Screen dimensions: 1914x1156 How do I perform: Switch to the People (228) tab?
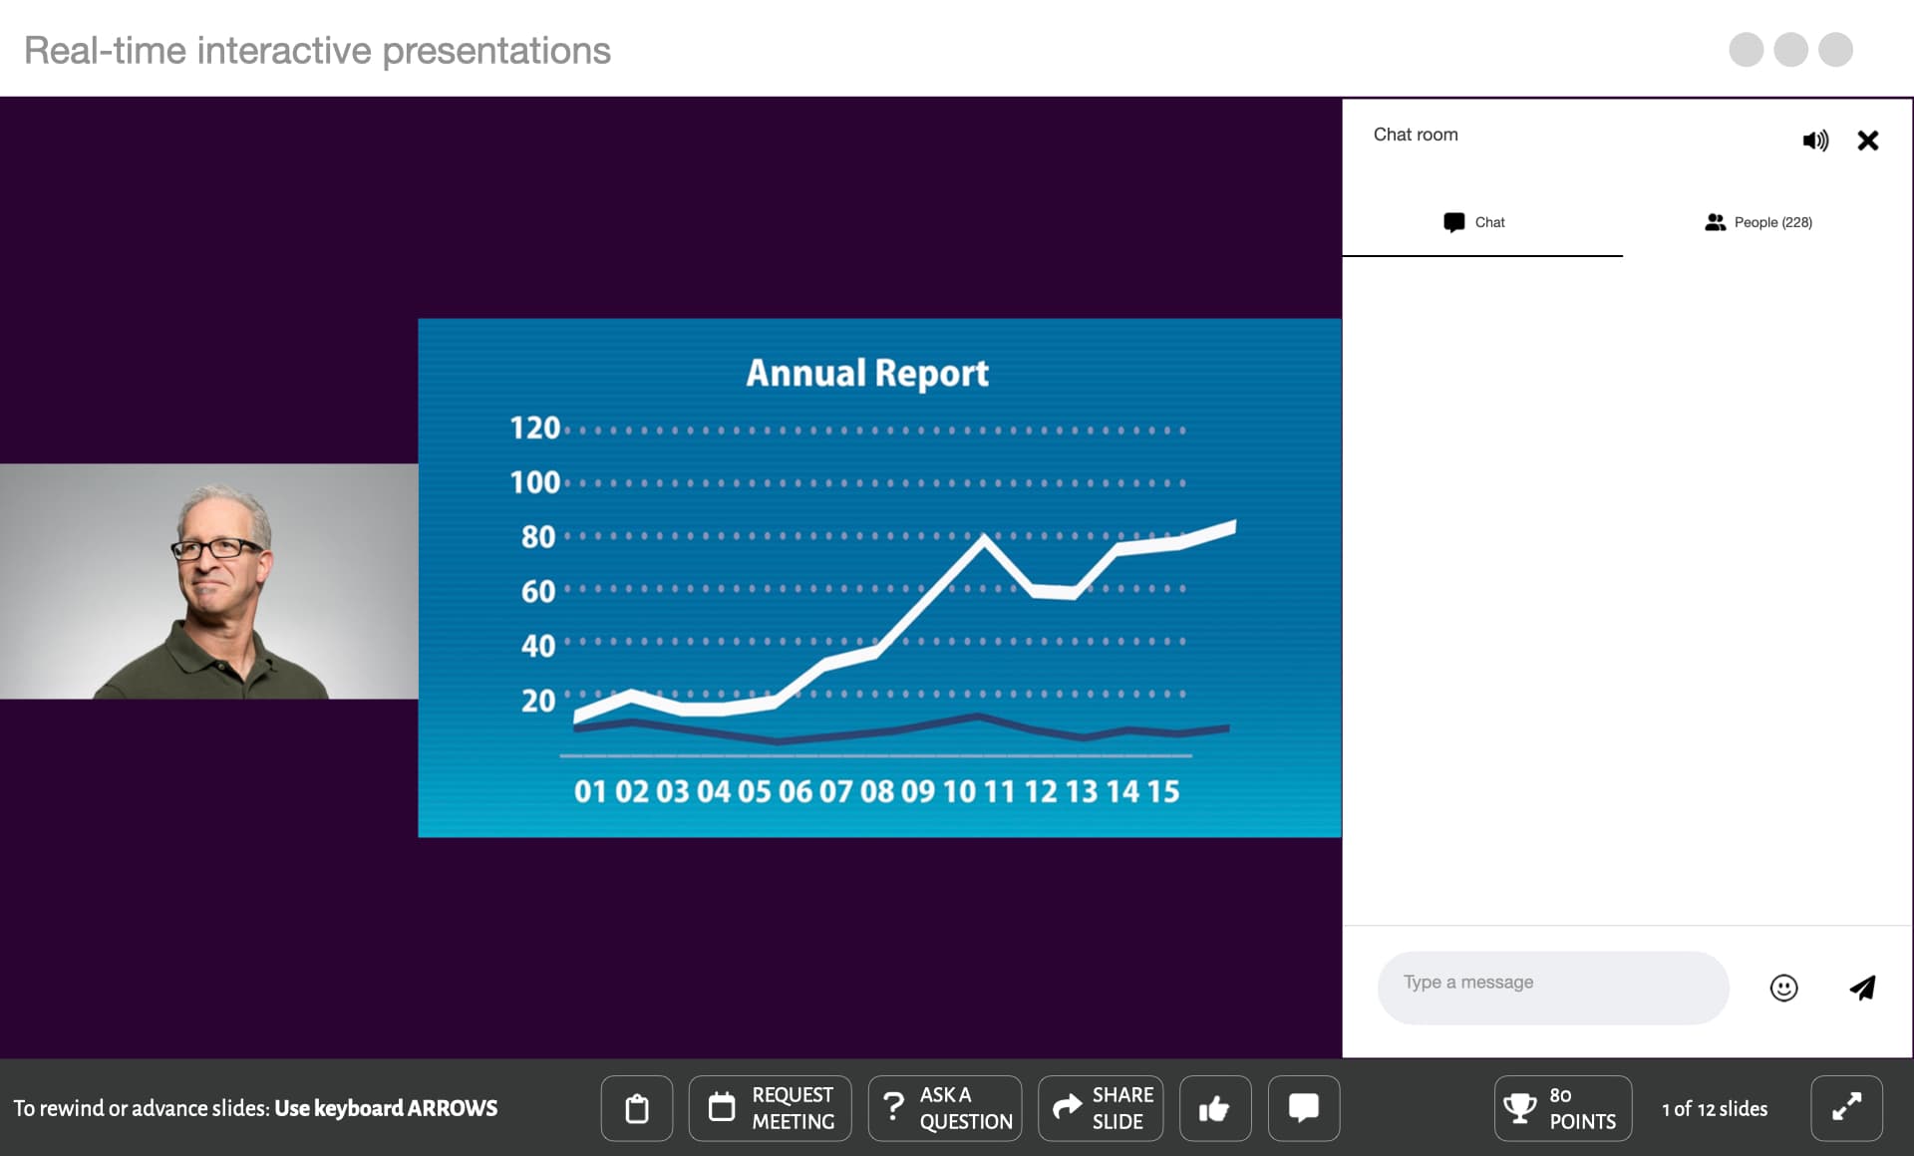point(1758,222)
